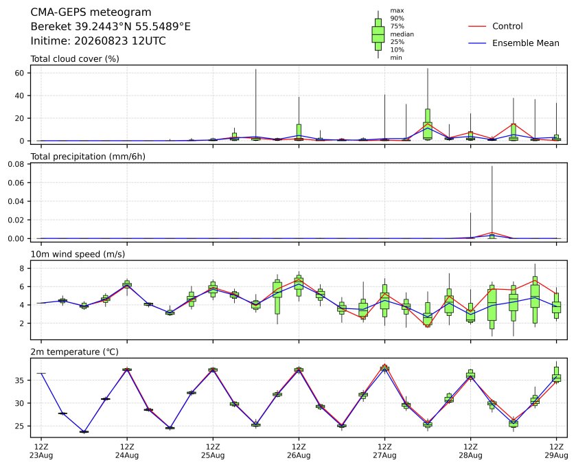Click the '35' tick on temperature axis

click(19, 380)
